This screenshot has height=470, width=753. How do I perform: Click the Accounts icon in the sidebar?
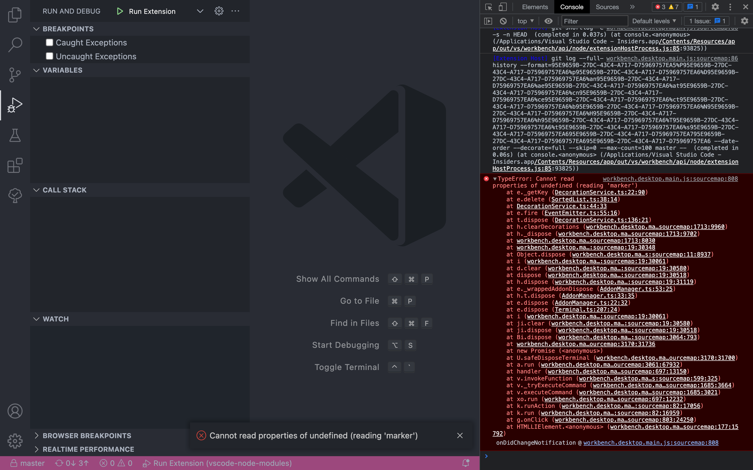point(15,411)
